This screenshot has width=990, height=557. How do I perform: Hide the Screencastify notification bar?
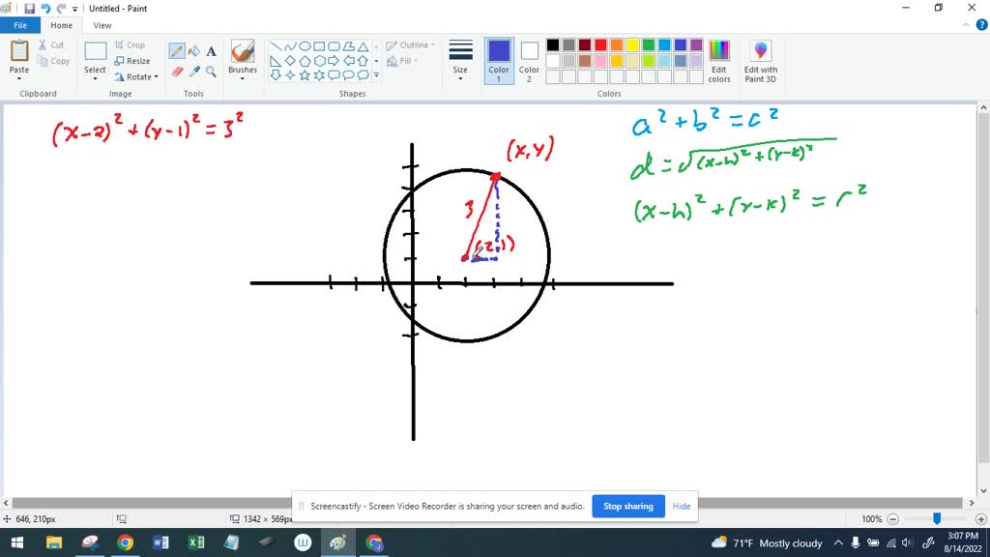[x=681, y=506]
